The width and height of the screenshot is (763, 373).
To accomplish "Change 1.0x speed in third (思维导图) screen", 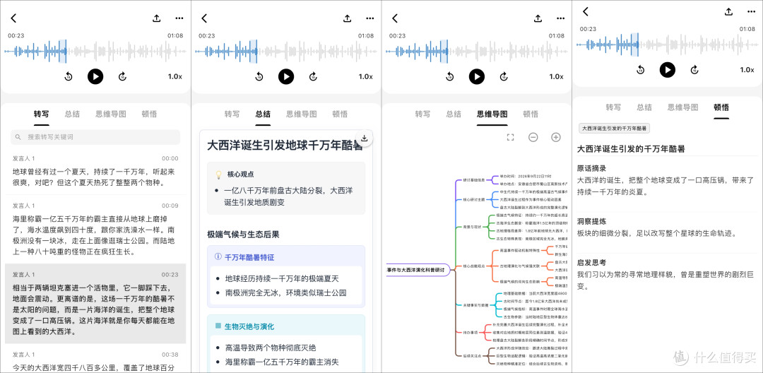I will 557,76.
